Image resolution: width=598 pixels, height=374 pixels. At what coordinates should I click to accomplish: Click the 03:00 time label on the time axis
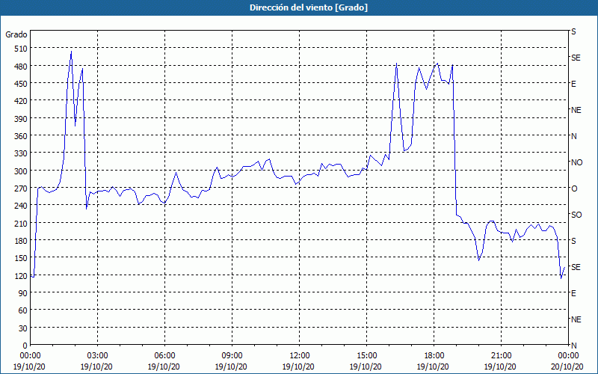pyautogui.click(x=97, y=356)
